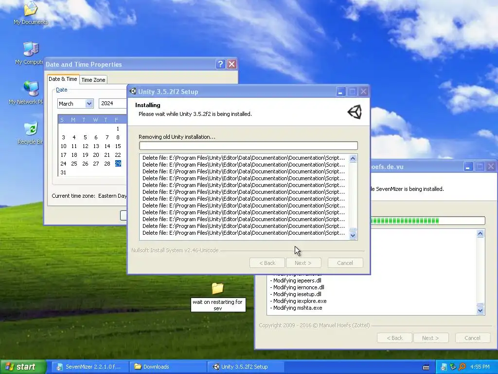Click Cancel button in Unity Setup
The width and height of the screenshot is (498, 374).
coord(345,263)
